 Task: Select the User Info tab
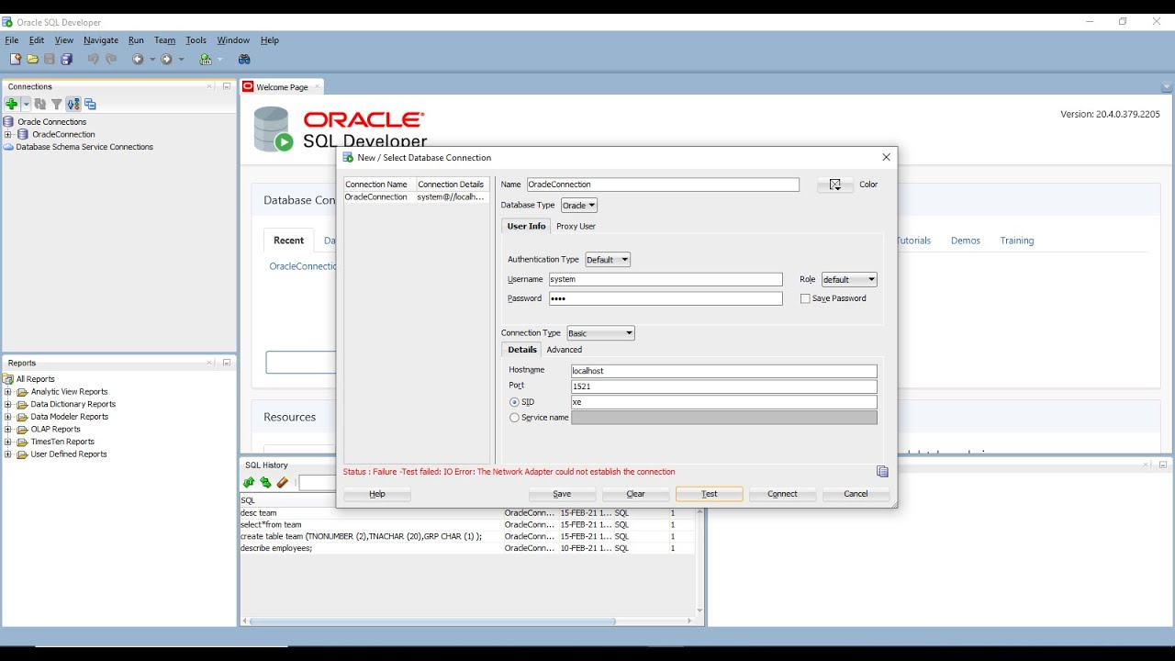tap(527, 226)
